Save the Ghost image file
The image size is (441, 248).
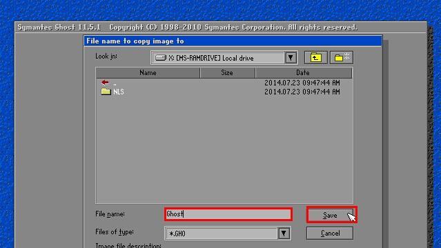click(330, 216)
